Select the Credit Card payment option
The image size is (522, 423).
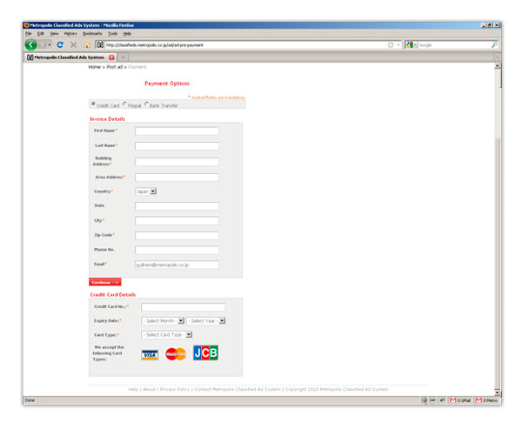click(94, 104)
